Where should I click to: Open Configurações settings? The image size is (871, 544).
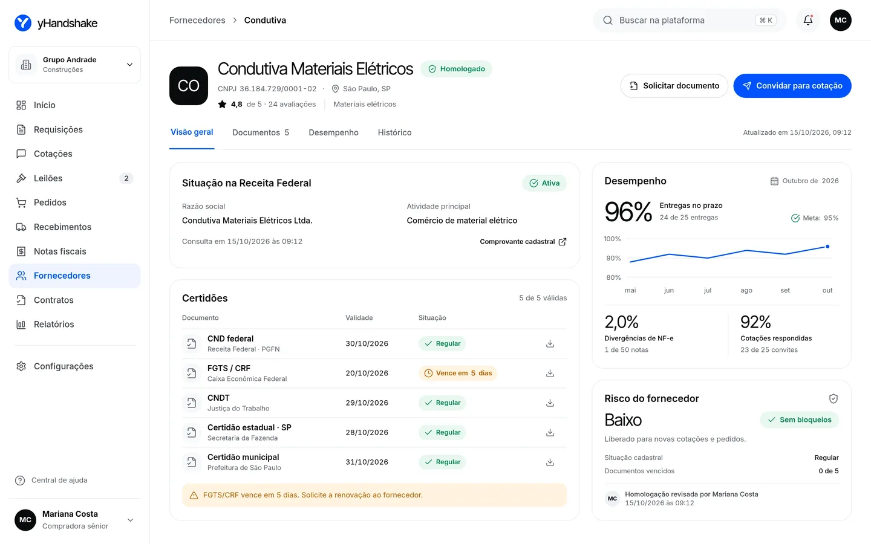[74, 366]
